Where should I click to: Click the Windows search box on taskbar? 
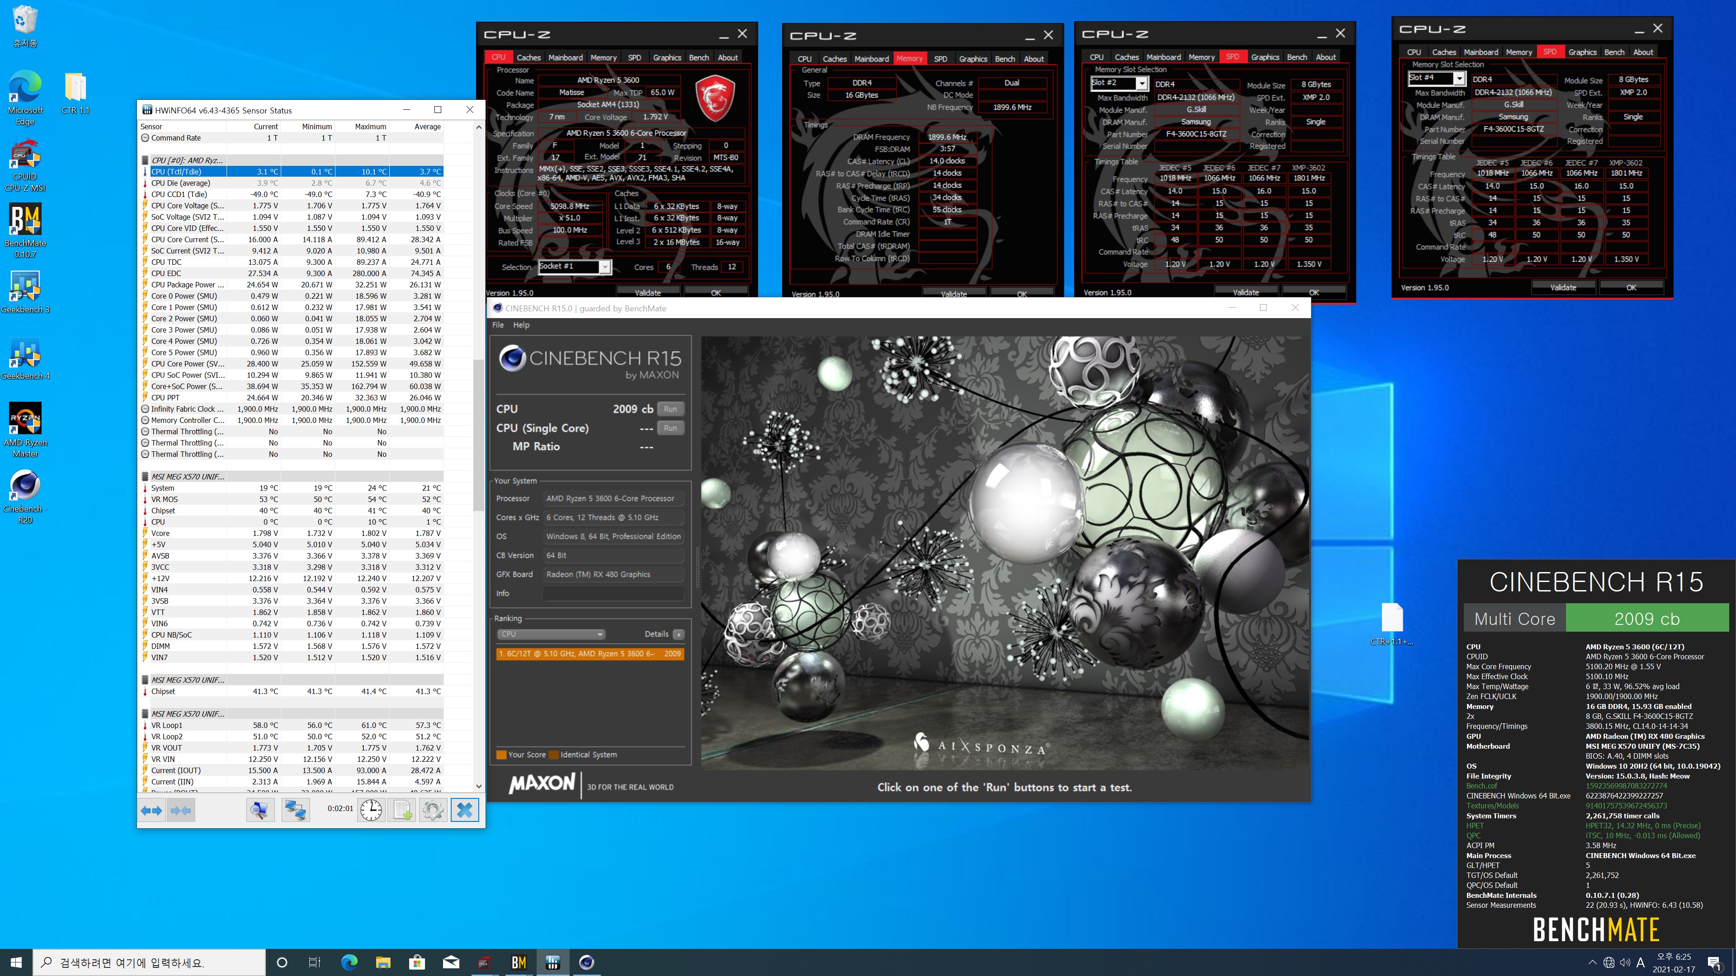[149, 962]
